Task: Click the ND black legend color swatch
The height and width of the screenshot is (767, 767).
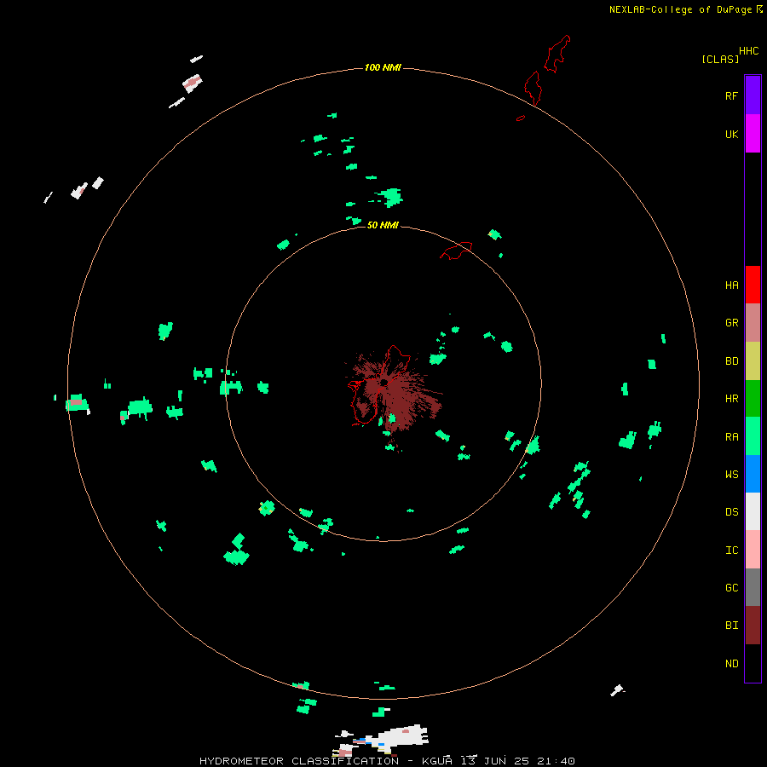Action: [753, 663]
